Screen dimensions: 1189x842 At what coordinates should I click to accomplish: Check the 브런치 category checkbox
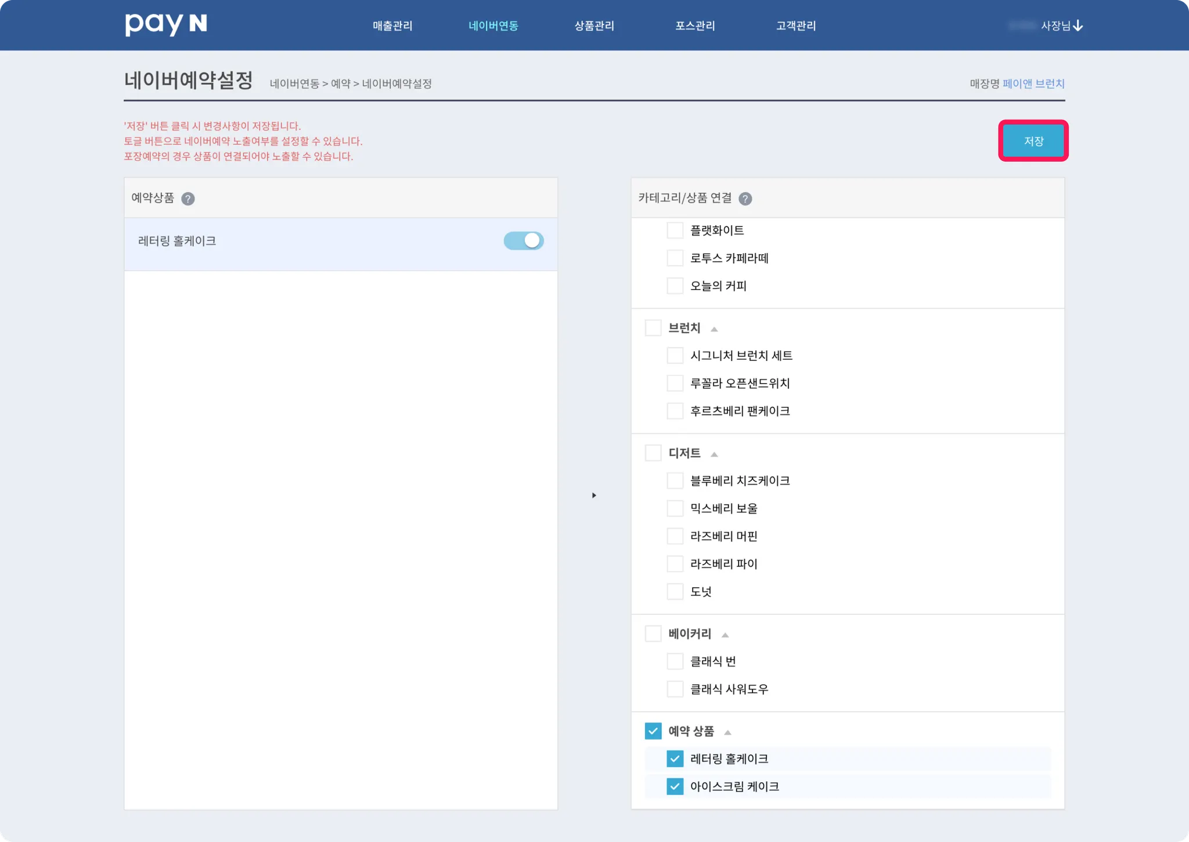[x=653, y=328]
